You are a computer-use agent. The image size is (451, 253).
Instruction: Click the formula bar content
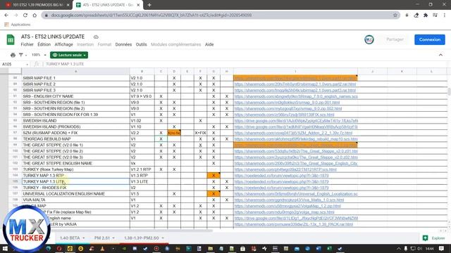pos(65,64)
